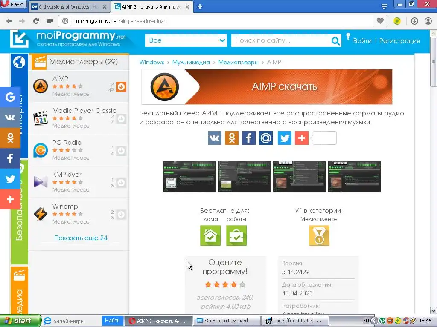Share via VK icon under description

215,138
